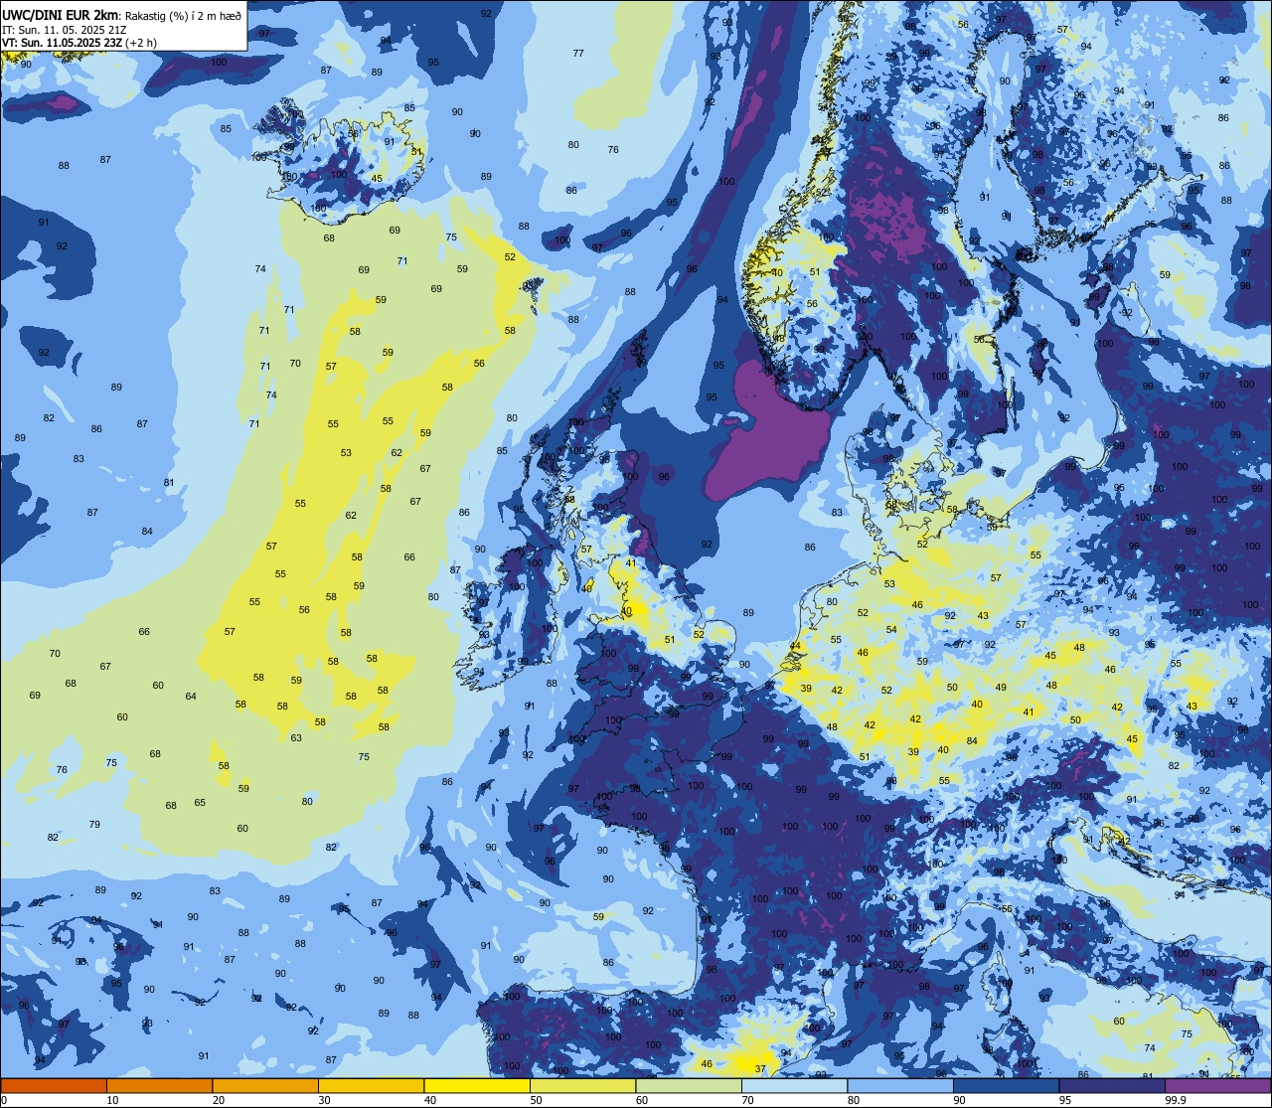Click the '63' humidity value on the map
This screenshot has height=1108, width=1272.
pyautogui.click(x=296, y=737)
